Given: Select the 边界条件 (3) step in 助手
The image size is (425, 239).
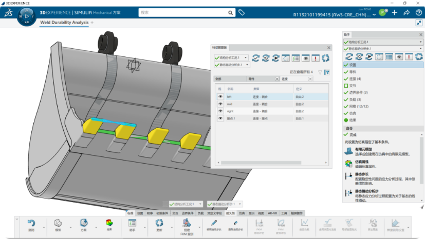Looking at the screenshot, I should pos(358,92).
